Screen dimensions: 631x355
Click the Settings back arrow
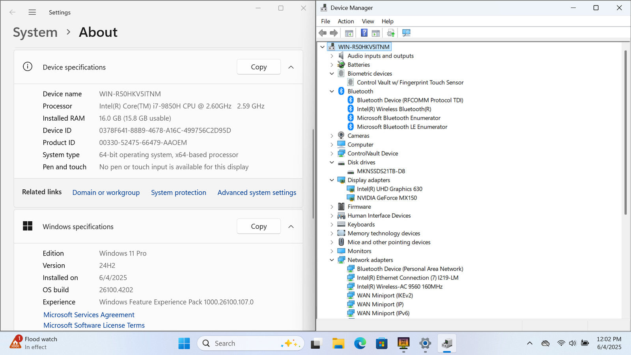(12, 12)
